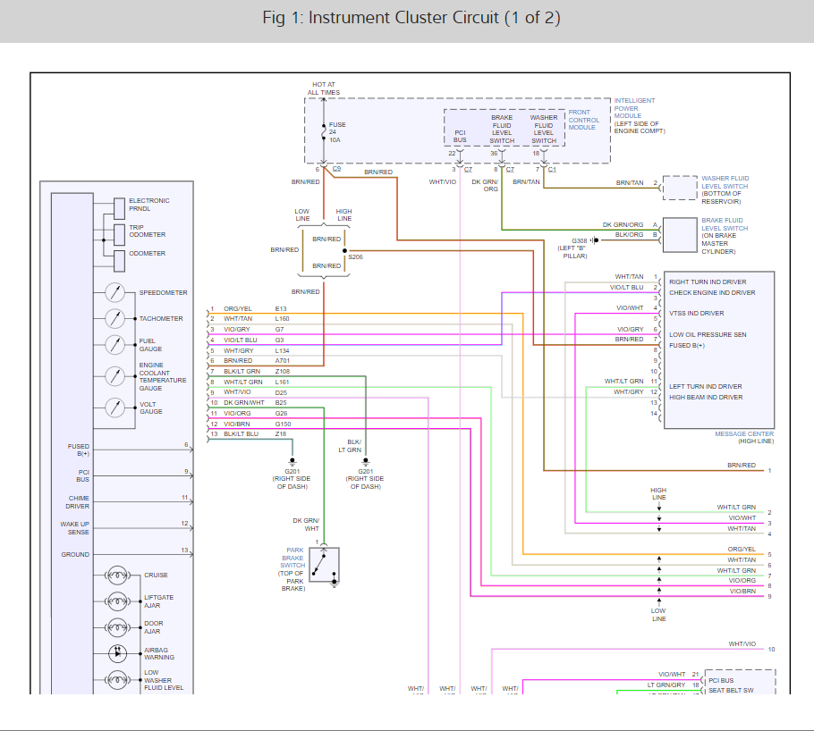Click LOW OIL PRESSURE SEN text
Screen dimensions: 814x731
pos(708,334)
